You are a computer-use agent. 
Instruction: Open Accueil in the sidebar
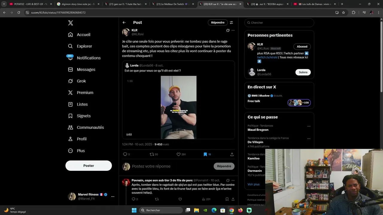(x=79, y=35)
